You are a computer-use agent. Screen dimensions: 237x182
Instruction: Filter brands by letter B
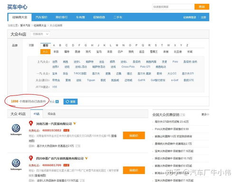click(60, 45)
